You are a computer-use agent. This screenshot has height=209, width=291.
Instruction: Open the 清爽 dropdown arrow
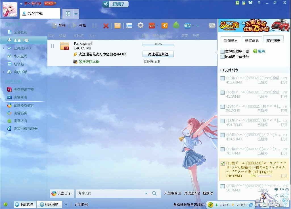tap(193, 26)
